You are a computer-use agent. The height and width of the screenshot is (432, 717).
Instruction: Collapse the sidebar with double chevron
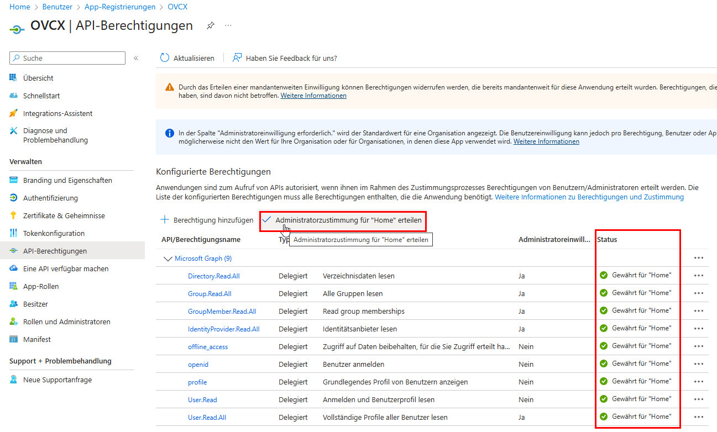coord(136,58)
